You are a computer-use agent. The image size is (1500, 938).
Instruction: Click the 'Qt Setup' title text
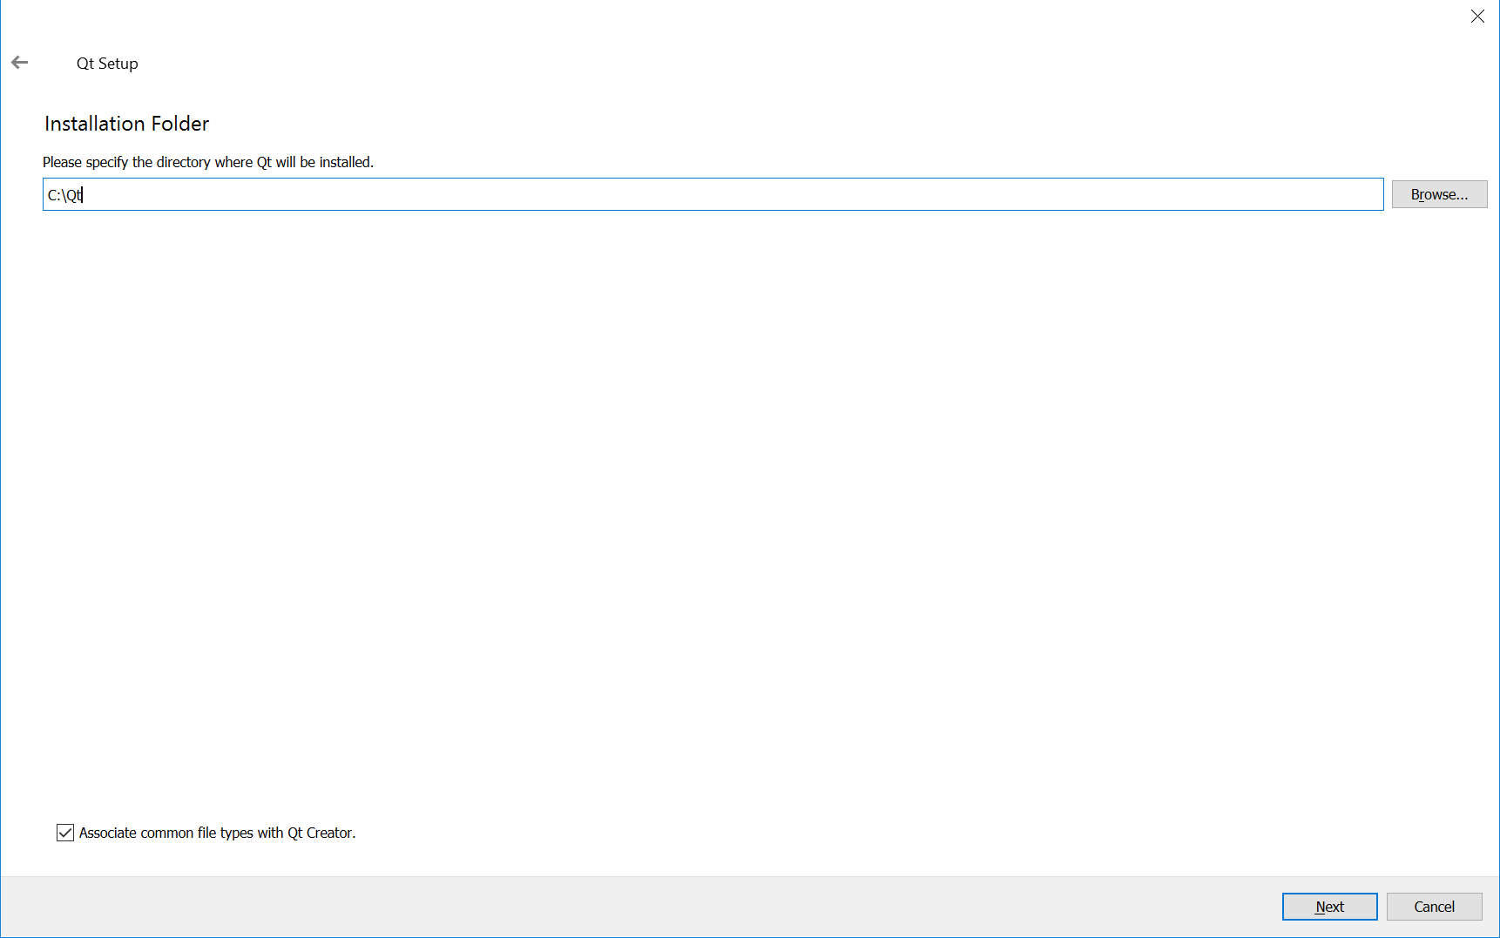click(x=107, y=64)
